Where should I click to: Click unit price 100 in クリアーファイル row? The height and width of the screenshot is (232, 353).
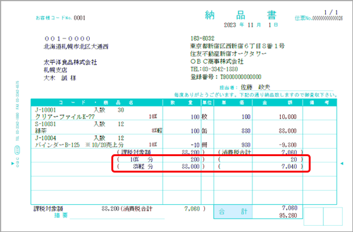(x=246, y=117)
